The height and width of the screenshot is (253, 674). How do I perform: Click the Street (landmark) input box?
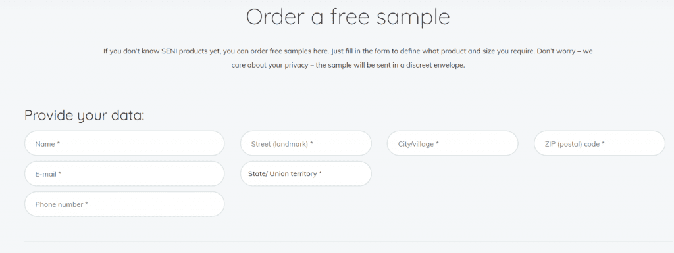point(305,144)
